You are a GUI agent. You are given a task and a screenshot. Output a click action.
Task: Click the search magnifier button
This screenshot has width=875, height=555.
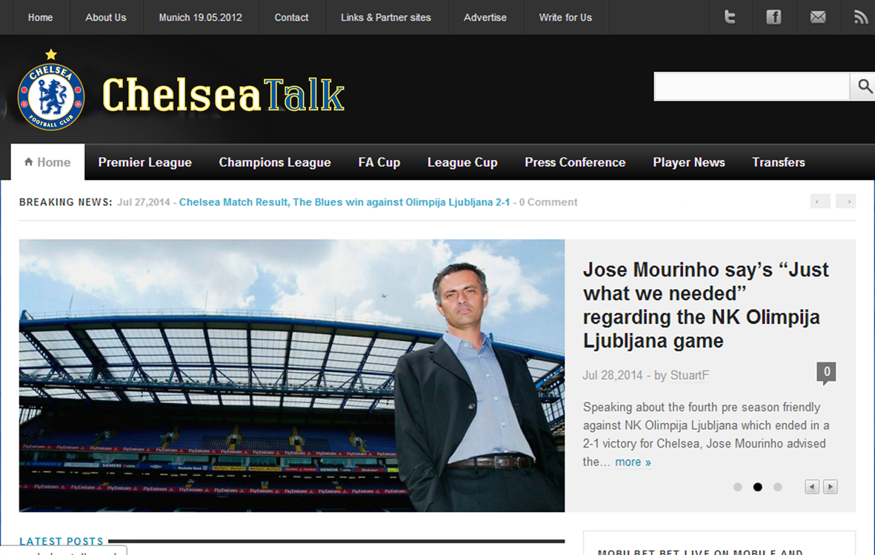point(863,86)
